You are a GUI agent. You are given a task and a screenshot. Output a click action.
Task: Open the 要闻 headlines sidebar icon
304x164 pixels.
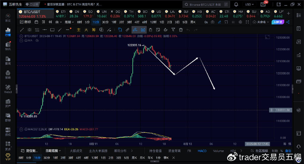pos(8,60)
